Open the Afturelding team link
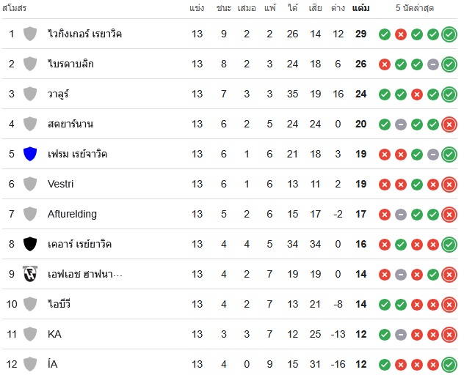Viewport: 464px width, 375px height. click(72, 214)
